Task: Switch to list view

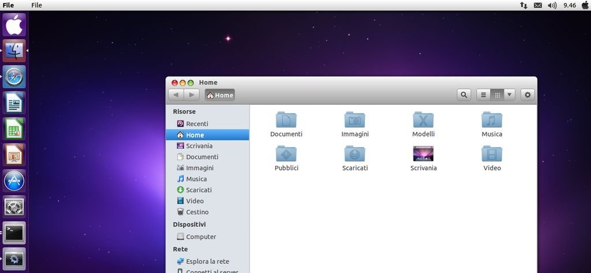Action: tap(484, 95)
